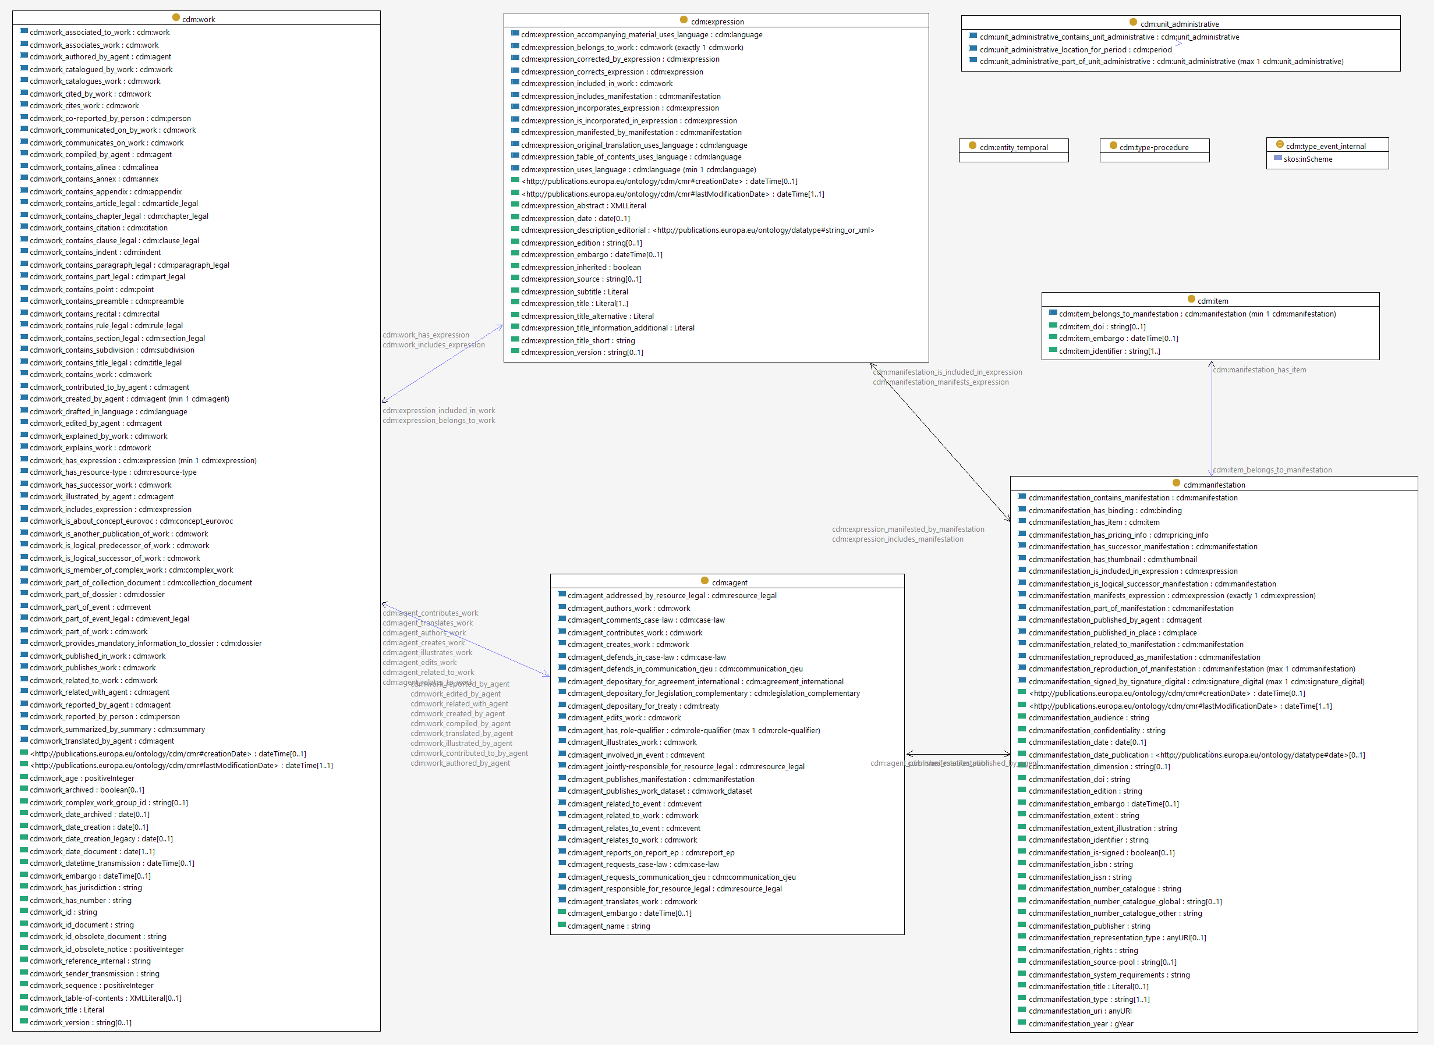Select the cdm:unit_administrative class header

pos(1180,24)
